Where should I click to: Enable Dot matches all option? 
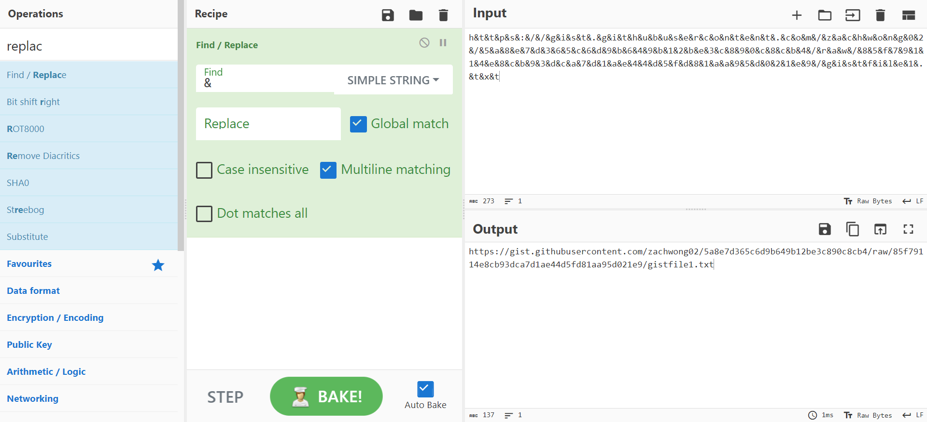(x=204, y=213)
